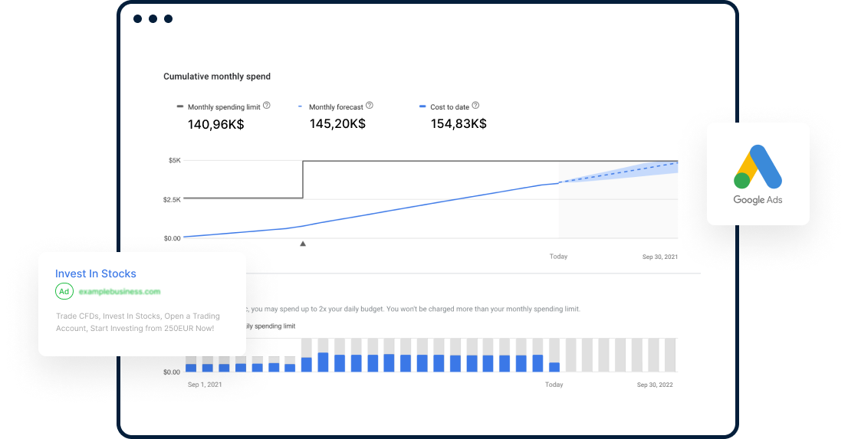The height and width of the screenshot is (439, 848).
Task: Click the first dot in window header
Action: click(x=137, y=18)
